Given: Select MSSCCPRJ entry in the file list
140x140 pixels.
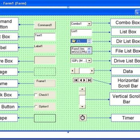Looking at the screenshot, I should pos(79,52).
